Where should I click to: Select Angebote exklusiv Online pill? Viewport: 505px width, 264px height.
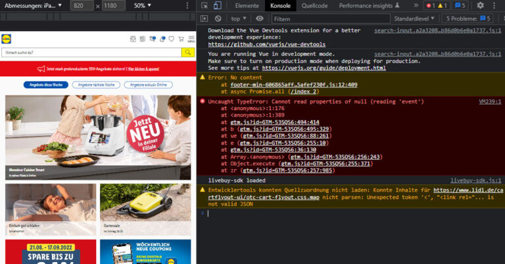tap(148, 85)
